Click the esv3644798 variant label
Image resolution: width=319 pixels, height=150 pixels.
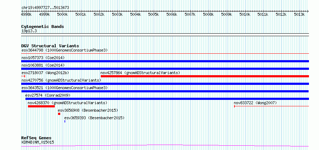point(65,50)
